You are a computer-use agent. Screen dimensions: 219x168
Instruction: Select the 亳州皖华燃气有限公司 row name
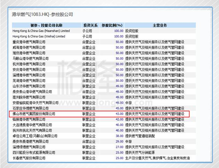pyautogui.click(x=29, y=97)
